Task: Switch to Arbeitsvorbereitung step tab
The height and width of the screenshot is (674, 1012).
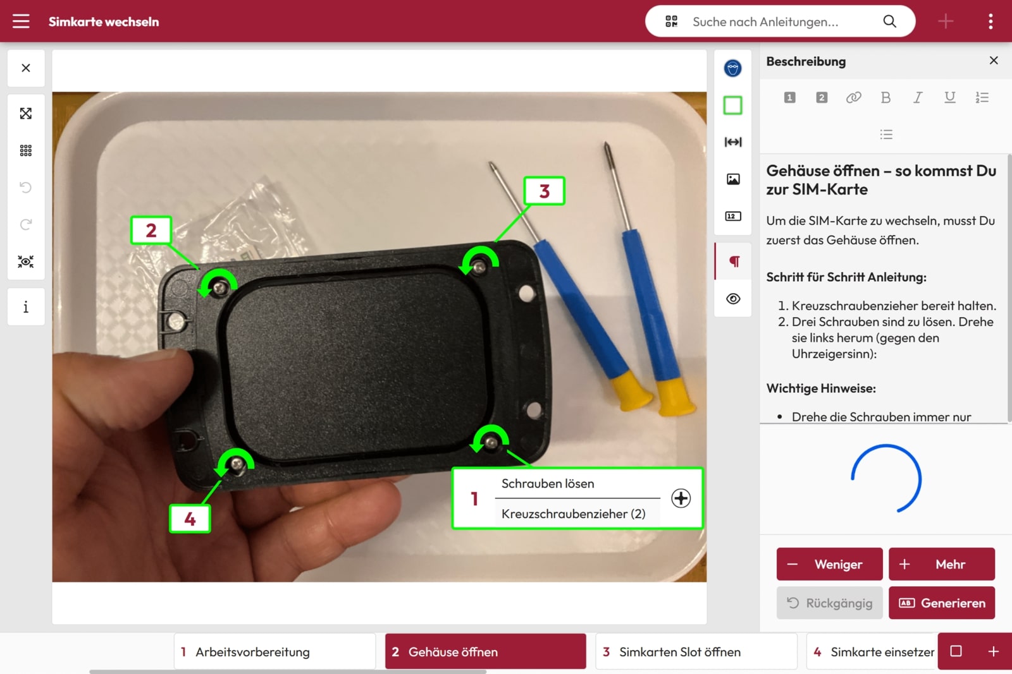Action: click(x=275, y=652)
